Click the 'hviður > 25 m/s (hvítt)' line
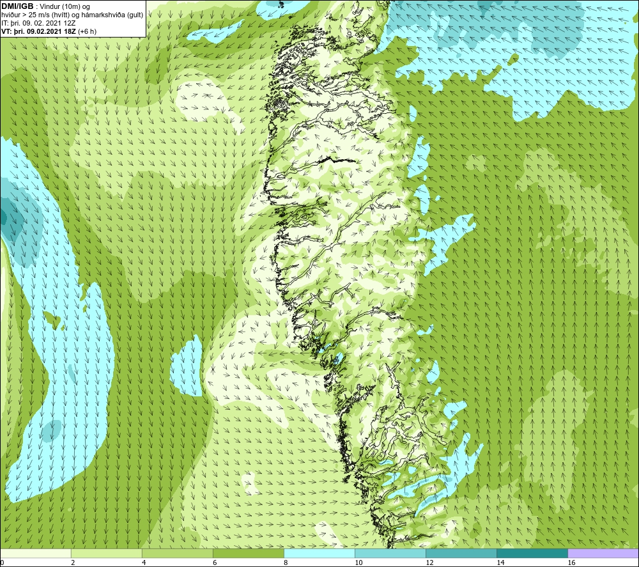Viewport: 639px width, 567px height. coord(72,15)
